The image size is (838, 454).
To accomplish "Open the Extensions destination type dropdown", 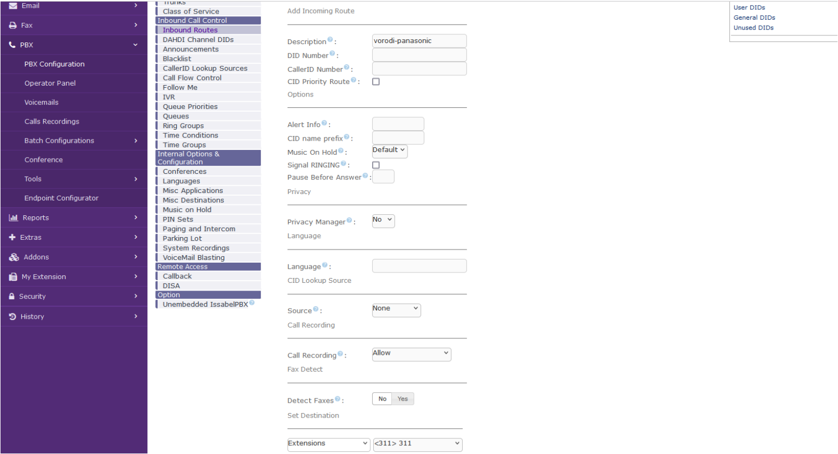I will [328, 444].
